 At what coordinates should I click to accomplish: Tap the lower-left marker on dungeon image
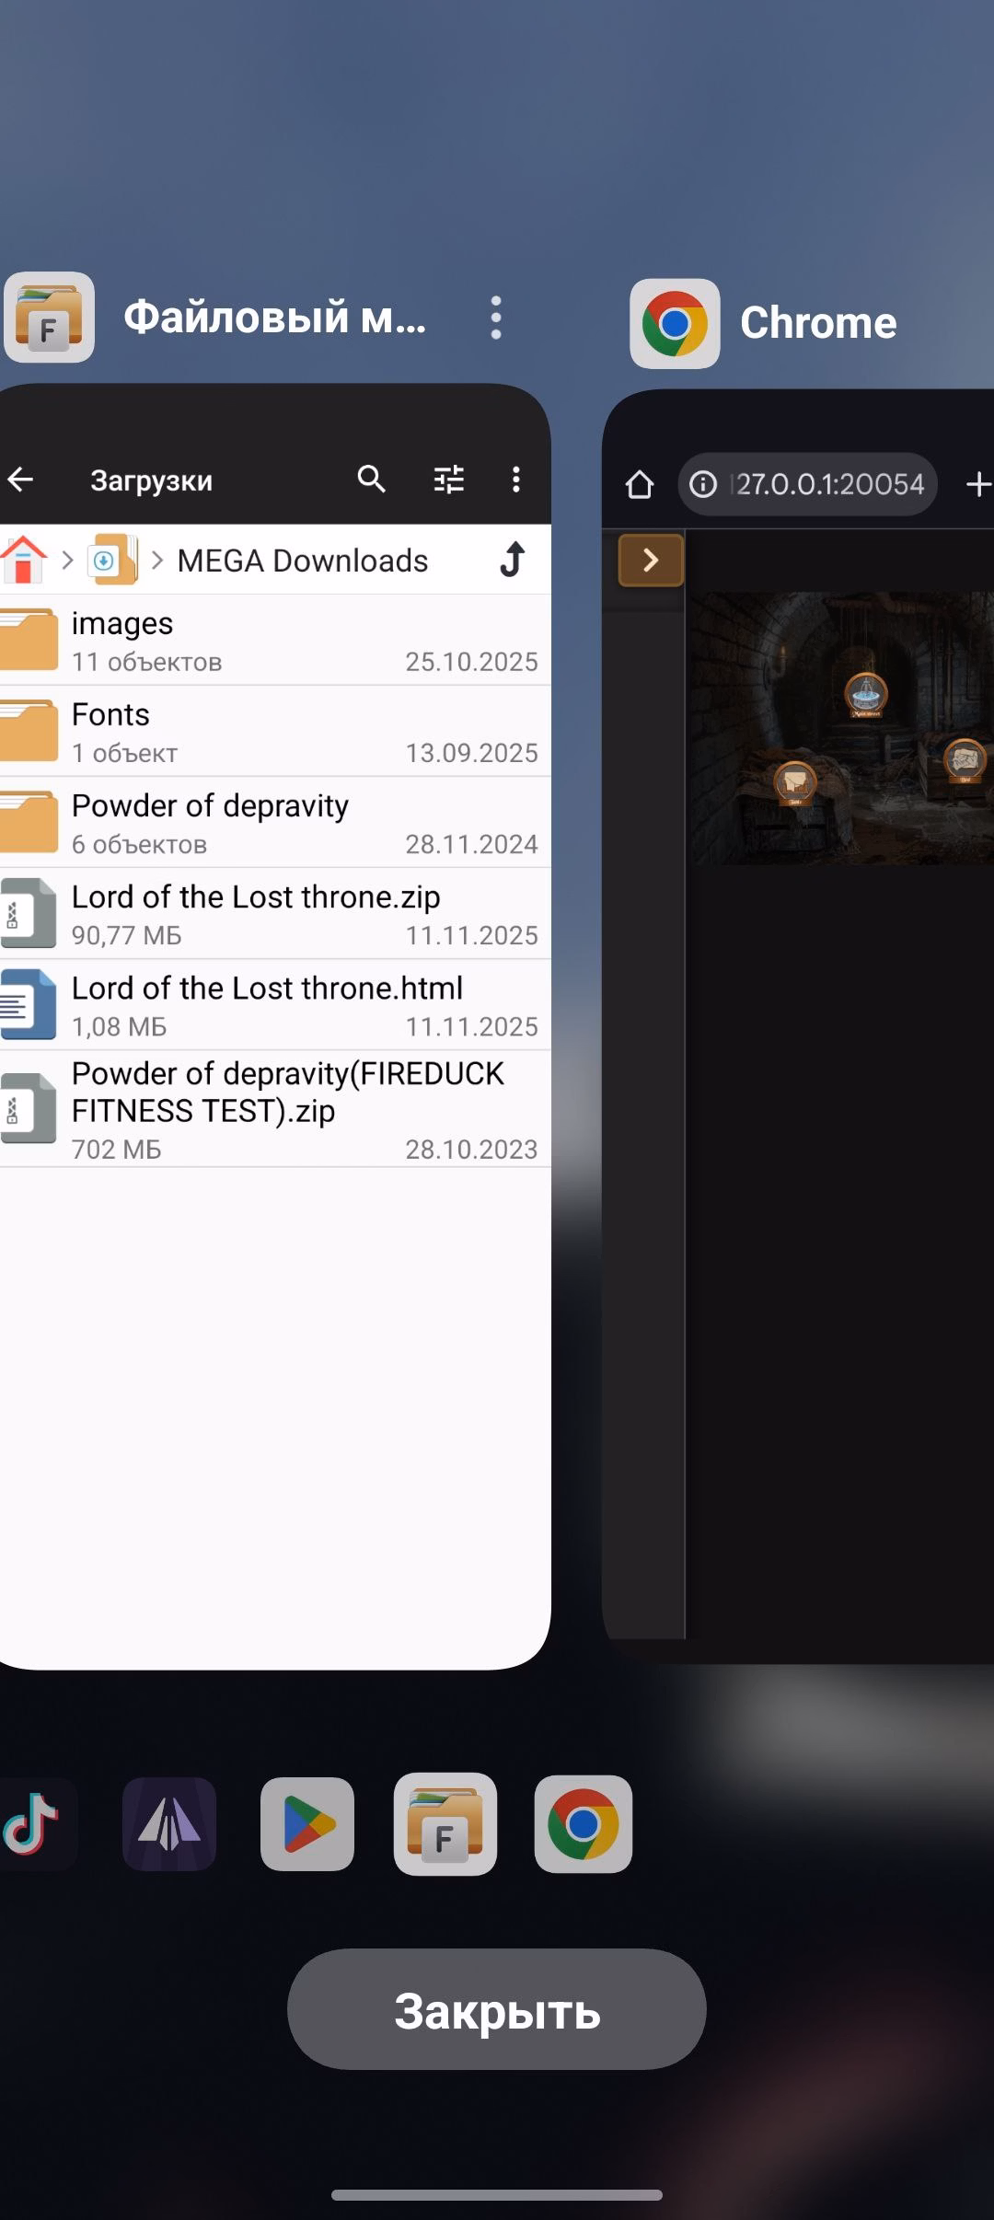tap(795, 784)
